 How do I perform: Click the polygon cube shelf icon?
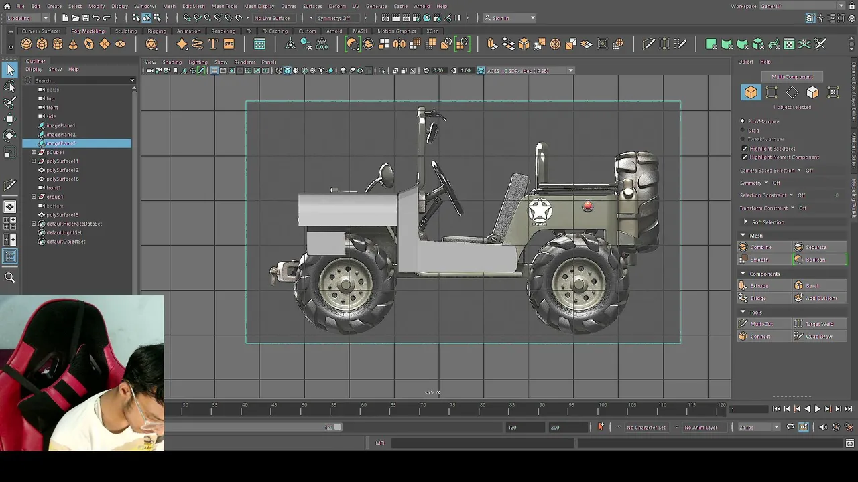pos(42,44)
